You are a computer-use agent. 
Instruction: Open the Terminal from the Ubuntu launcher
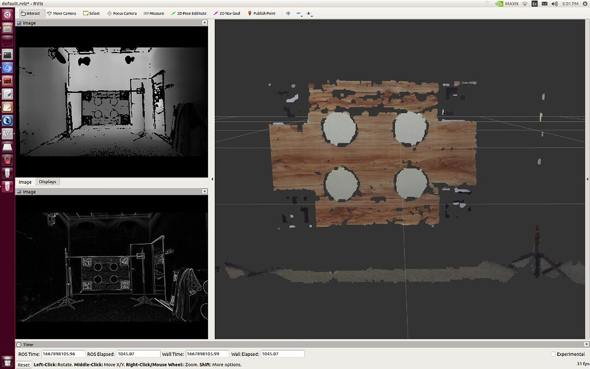click(x=7, y=54)
